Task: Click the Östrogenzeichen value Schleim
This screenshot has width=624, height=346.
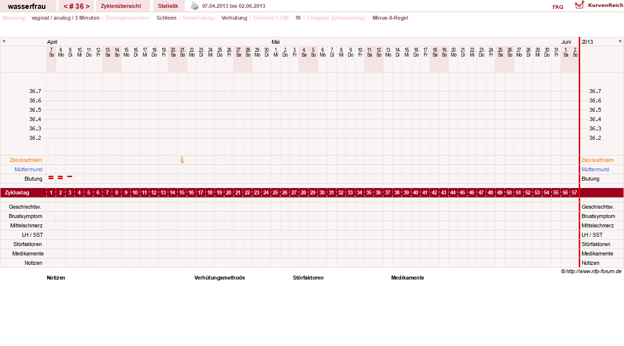Action: pos(166,18)
